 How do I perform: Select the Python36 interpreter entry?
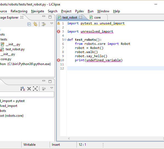[x=25, y=64]
